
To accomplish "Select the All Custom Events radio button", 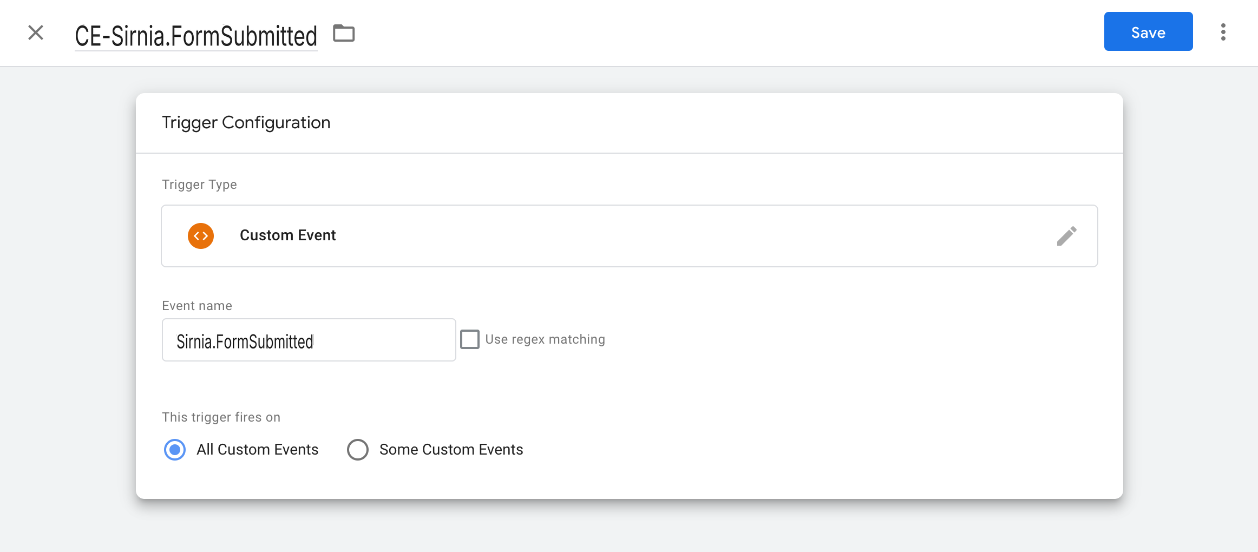I will (175, 450).
